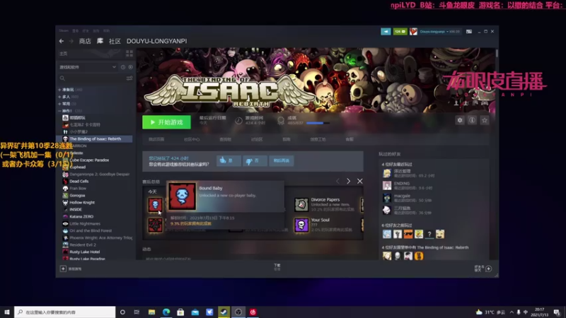Switch to the 库 library tab

[x=100, y=41]
